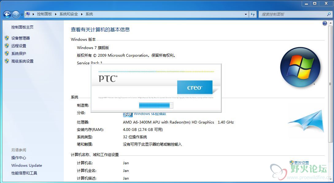Expand arrow after computer icon in breadcrumb
This screenshot has height=183, width=334.
point(33,14)
